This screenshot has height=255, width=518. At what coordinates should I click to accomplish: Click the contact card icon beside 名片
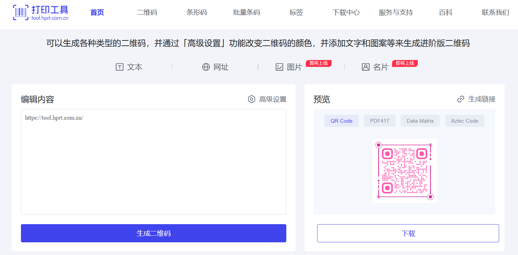(366, 67)
